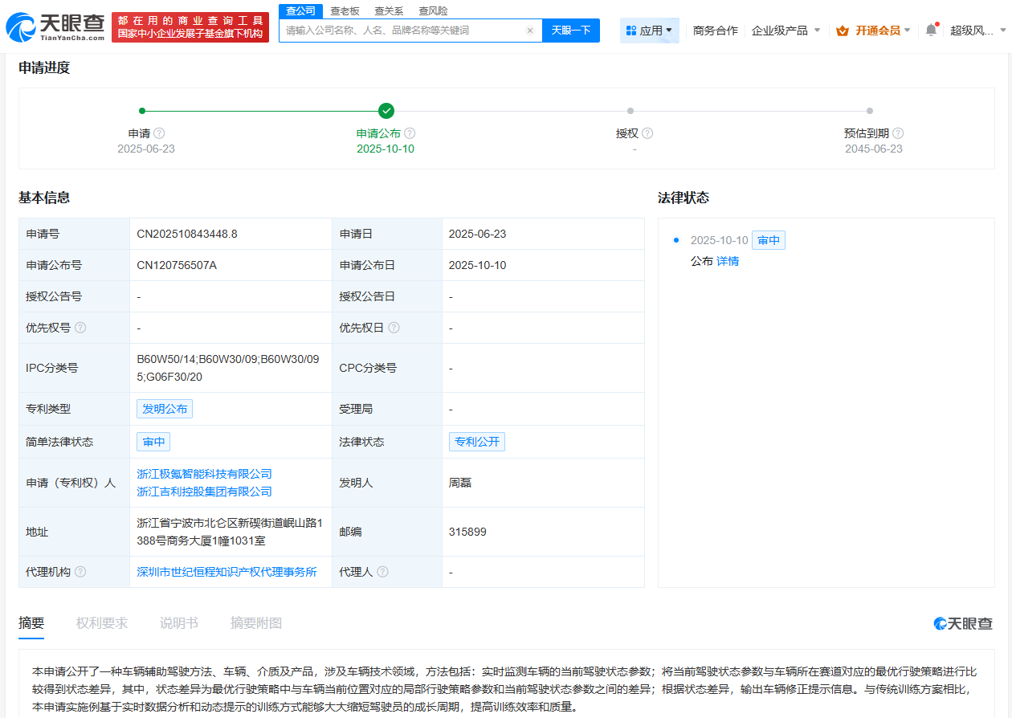Expand the 应用 dropdown menu

tap(650, 31)
